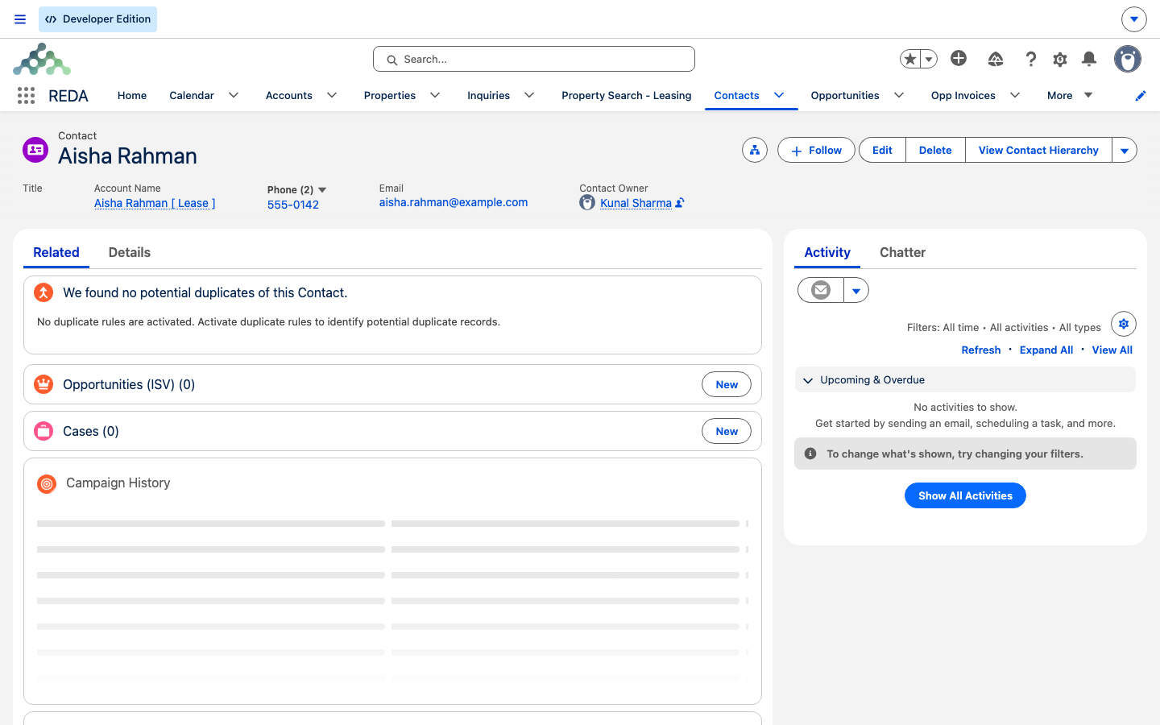Expand the Phone (2) dropdown arrow

(322, 190)
